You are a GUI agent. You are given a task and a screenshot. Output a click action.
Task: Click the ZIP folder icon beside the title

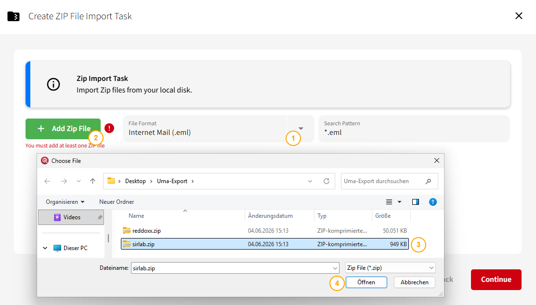point(13,16)
